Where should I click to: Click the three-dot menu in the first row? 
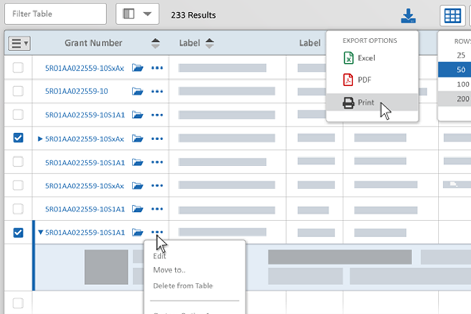pos(157,68)
